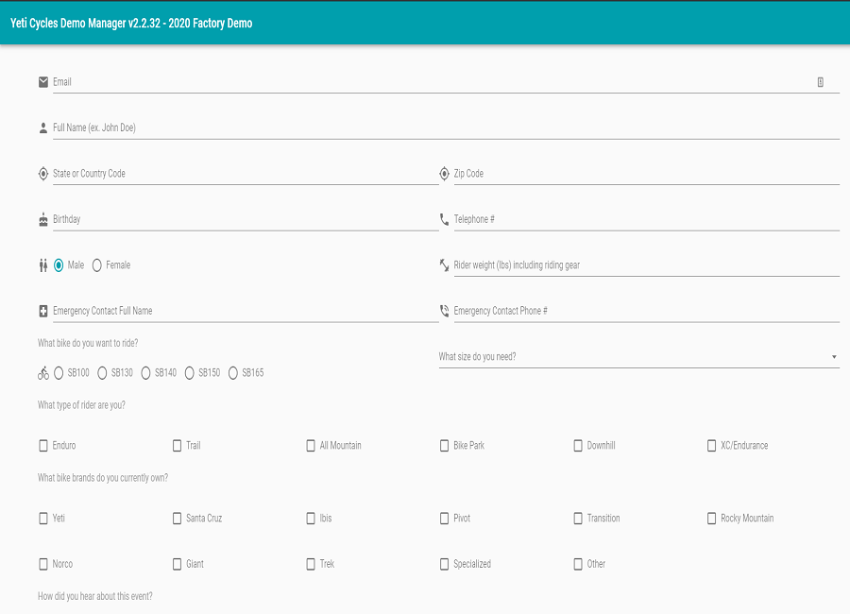The width and height of the screenshot is (850, 614).
Task: Check the All Mountain rider type
Action: click(x=311, y=446)
